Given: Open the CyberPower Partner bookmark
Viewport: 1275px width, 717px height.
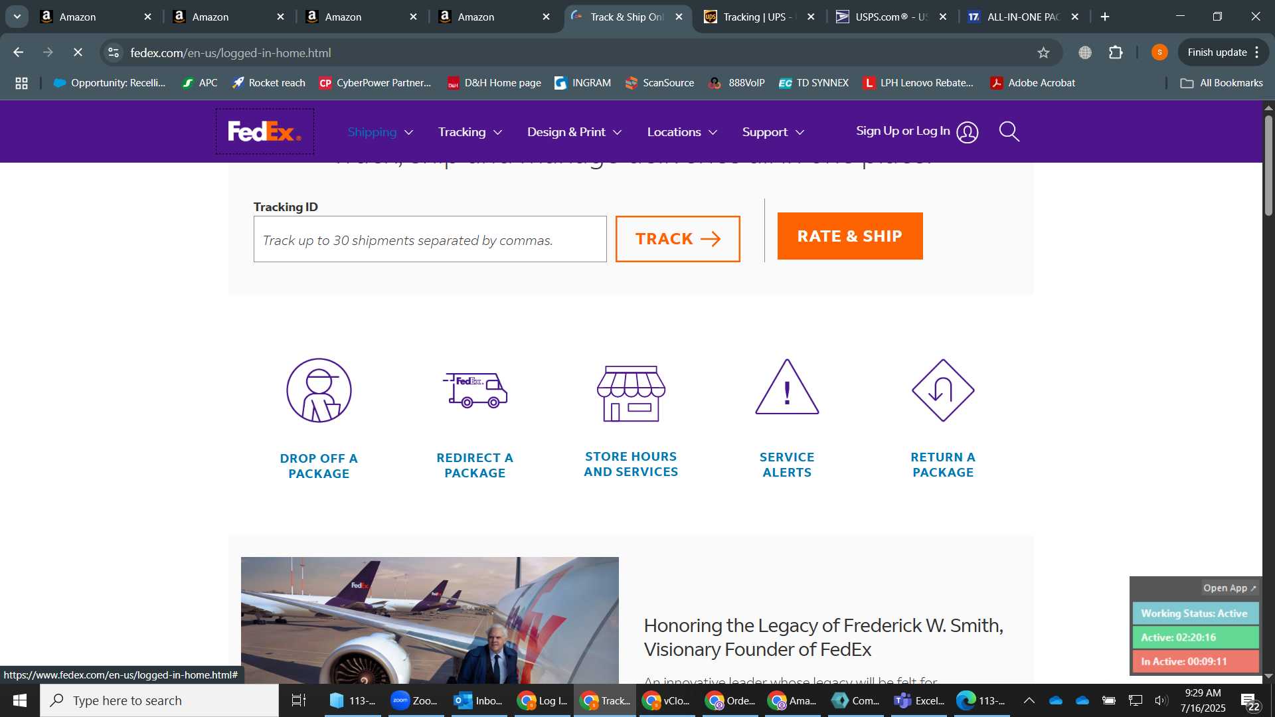Looking at the screenshot, I should (x=375, y=83).
